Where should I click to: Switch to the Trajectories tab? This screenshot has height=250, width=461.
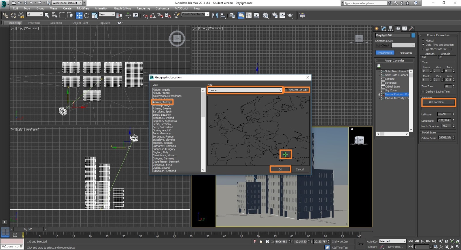[405, 53]
